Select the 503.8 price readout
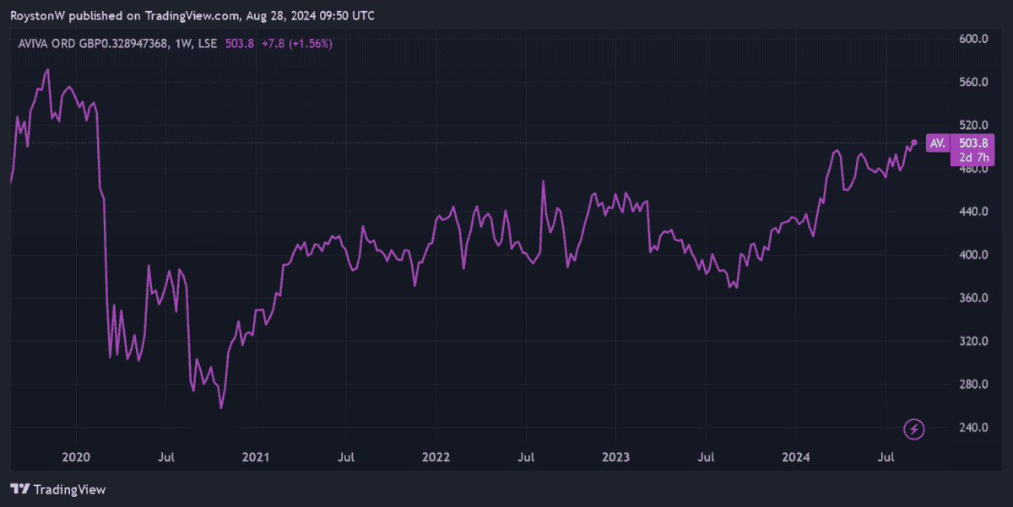Image resolution: width=1013 pixels, height=507 pixels. (240, 43)
